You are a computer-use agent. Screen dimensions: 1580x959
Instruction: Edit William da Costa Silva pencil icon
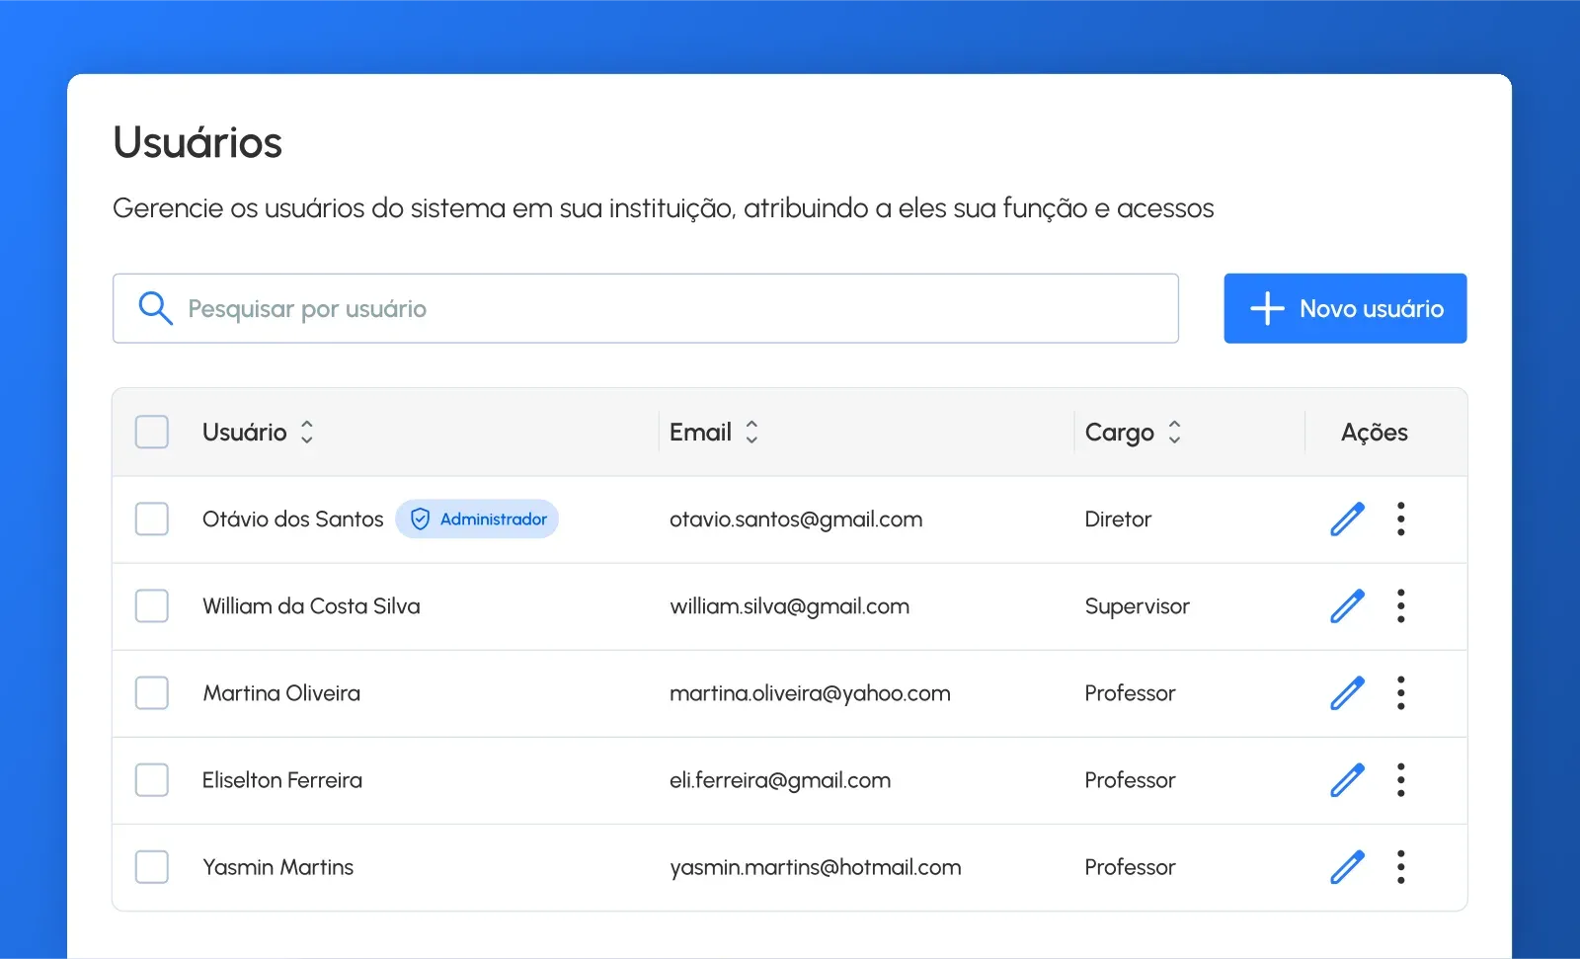click(x=1347, y=605)
